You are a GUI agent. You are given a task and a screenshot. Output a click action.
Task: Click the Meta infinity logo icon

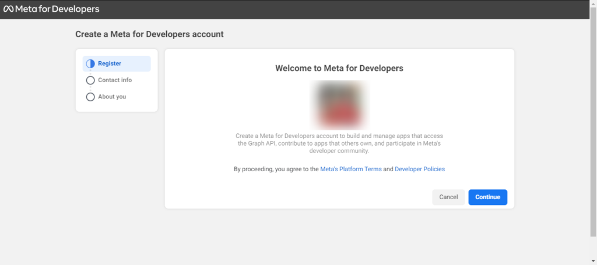tap(9, 9)
